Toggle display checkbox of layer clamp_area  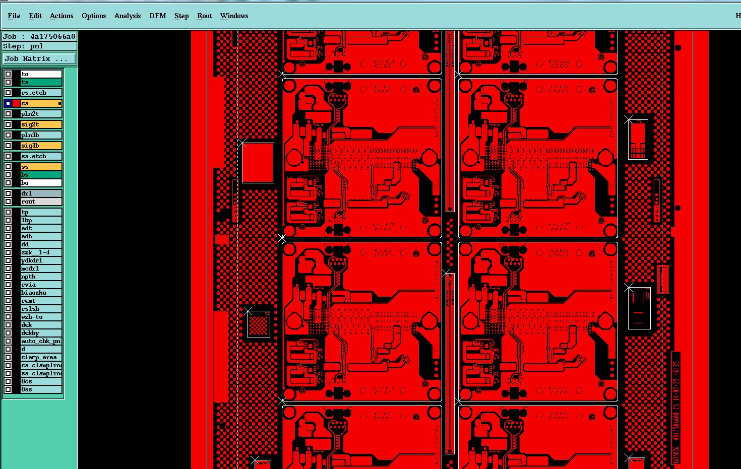click(x=8, y=357)
